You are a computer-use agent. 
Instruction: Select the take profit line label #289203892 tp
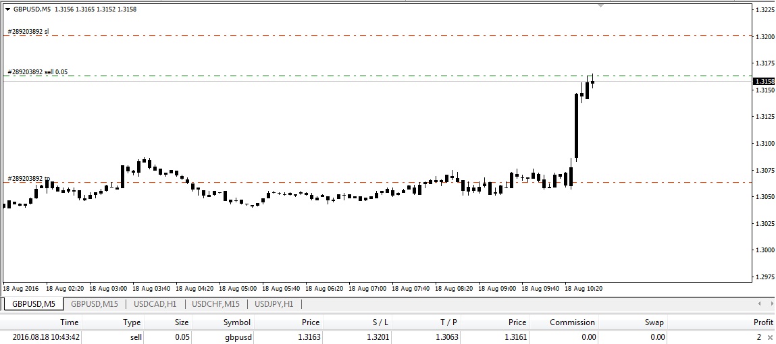(x=29, y=179)
